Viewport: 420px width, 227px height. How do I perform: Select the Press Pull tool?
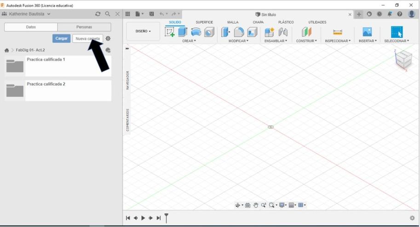click(225, 32)
